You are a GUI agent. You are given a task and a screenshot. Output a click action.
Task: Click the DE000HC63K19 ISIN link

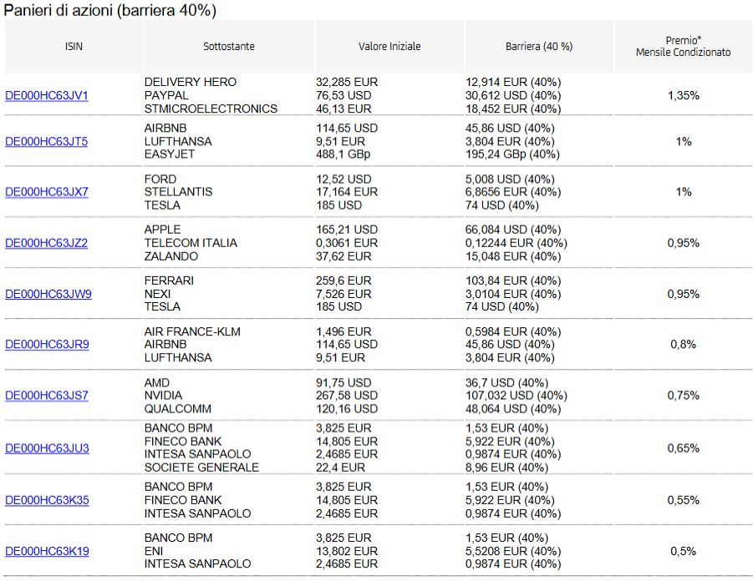coord(47,551)
